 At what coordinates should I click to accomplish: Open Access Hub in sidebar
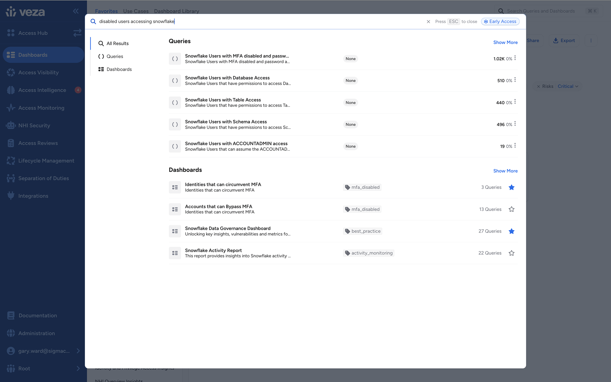click(33, 33)
